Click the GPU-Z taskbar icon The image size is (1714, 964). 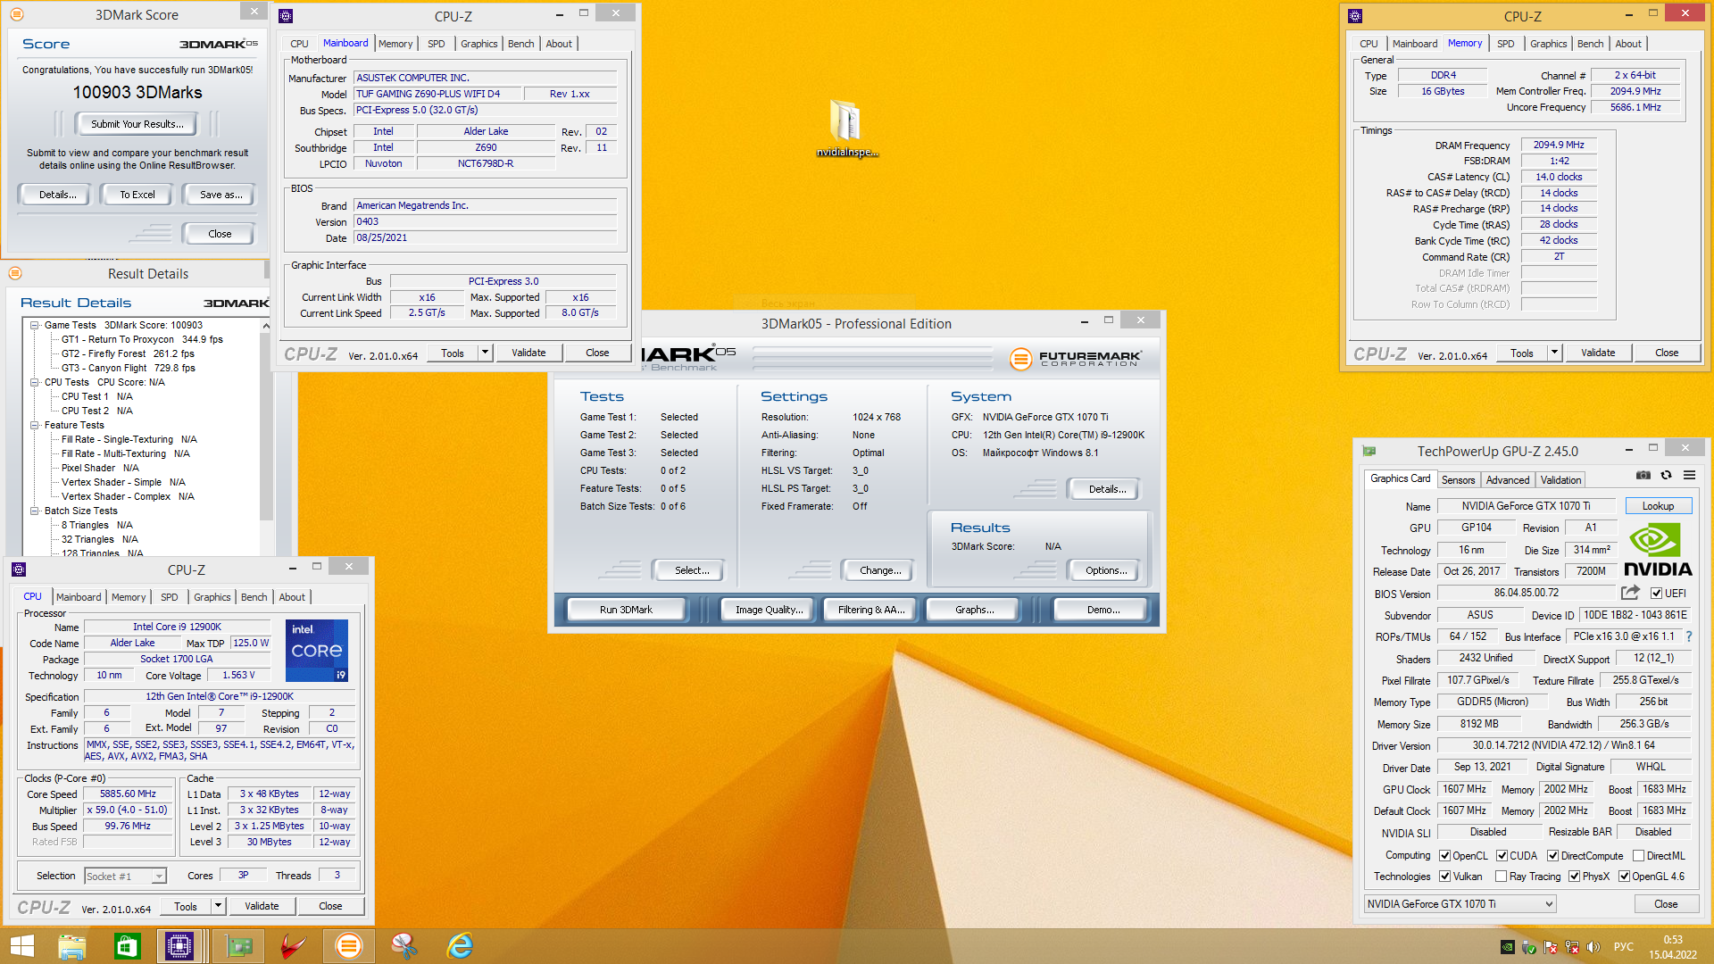(238, 946)
